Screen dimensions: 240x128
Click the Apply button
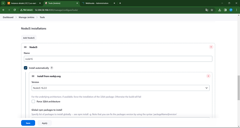(x=44, y=123)
